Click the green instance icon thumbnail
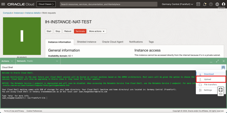 point(22,36)
